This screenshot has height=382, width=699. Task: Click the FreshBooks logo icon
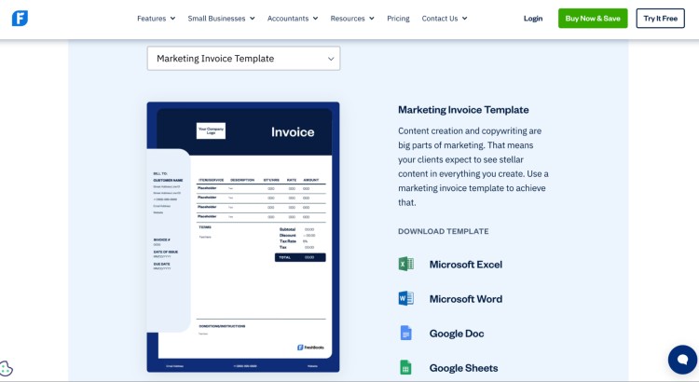[x=20, y=19]
